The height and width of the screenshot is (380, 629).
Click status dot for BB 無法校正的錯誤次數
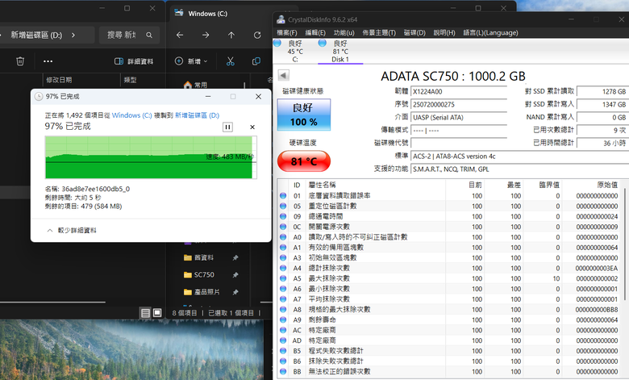(x=283, y=372)
